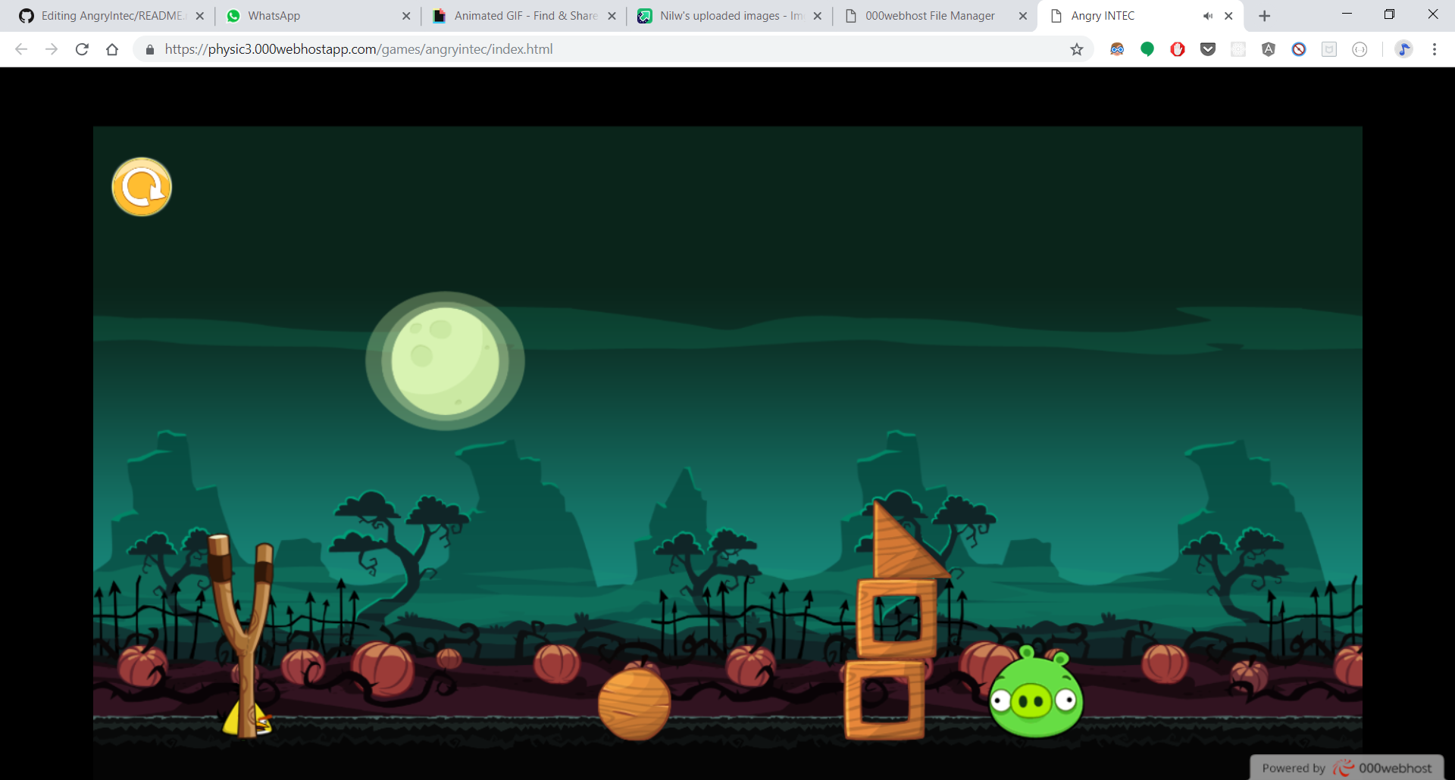Select the Angry INTEC tab
1455x780 pixels.
[1141, 16]
